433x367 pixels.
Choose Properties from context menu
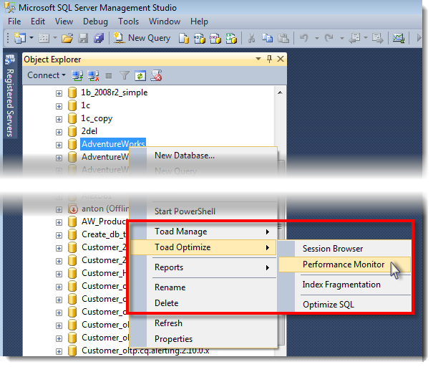(203, 339)
